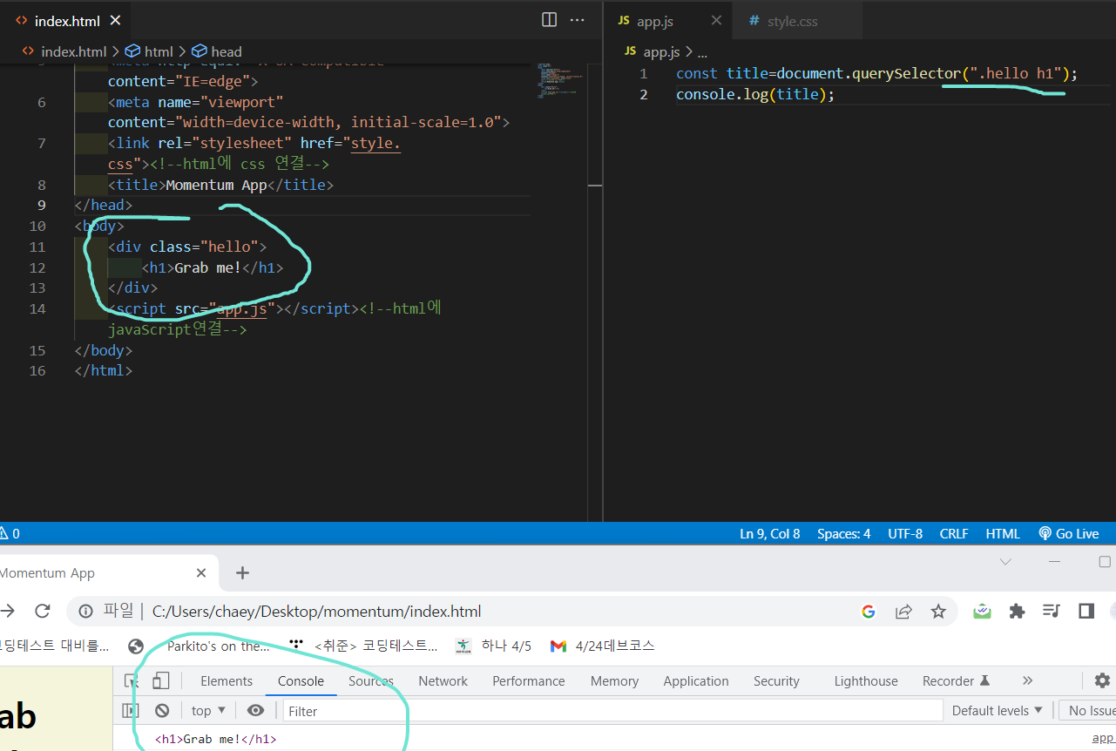The width and height of the screenshot is (1116, 751).
Task: Change indentation via Spaces: 4
Action: 843,534
